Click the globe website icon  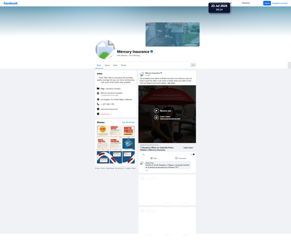click(98, 109)
